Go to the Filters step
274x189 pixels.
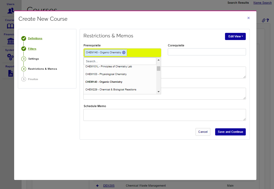click(32, 49)
